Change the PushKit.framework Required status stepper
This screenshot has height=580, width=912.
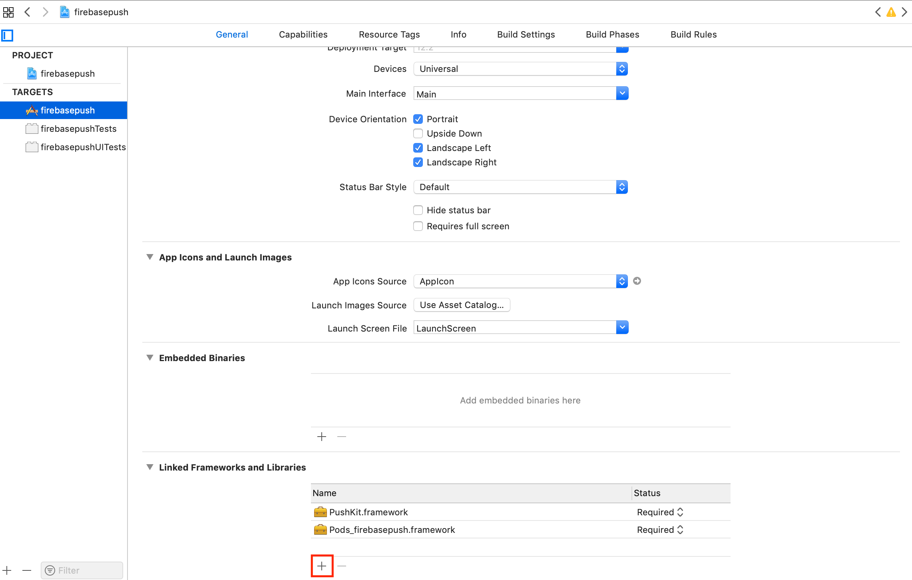point(680,512)
